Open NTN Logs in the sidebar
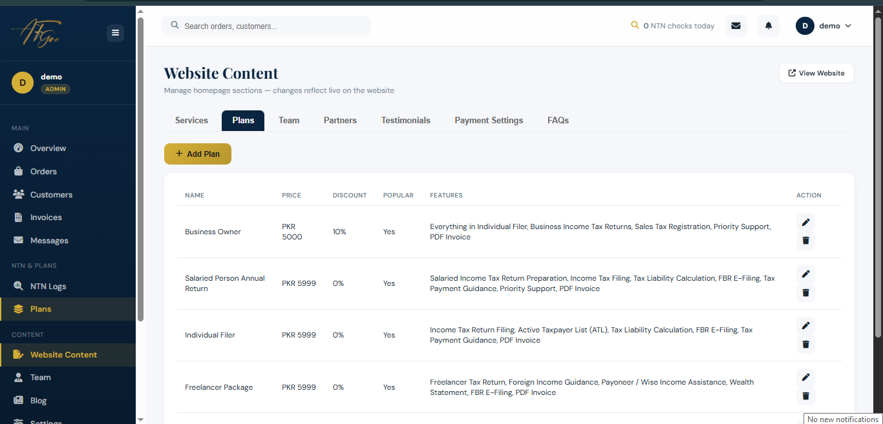 point(68,287)
